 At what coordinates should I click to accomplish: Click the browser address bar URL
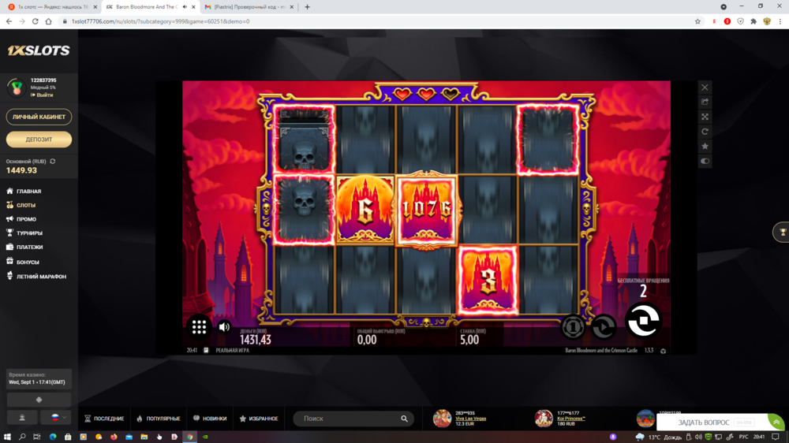(160, 21)
